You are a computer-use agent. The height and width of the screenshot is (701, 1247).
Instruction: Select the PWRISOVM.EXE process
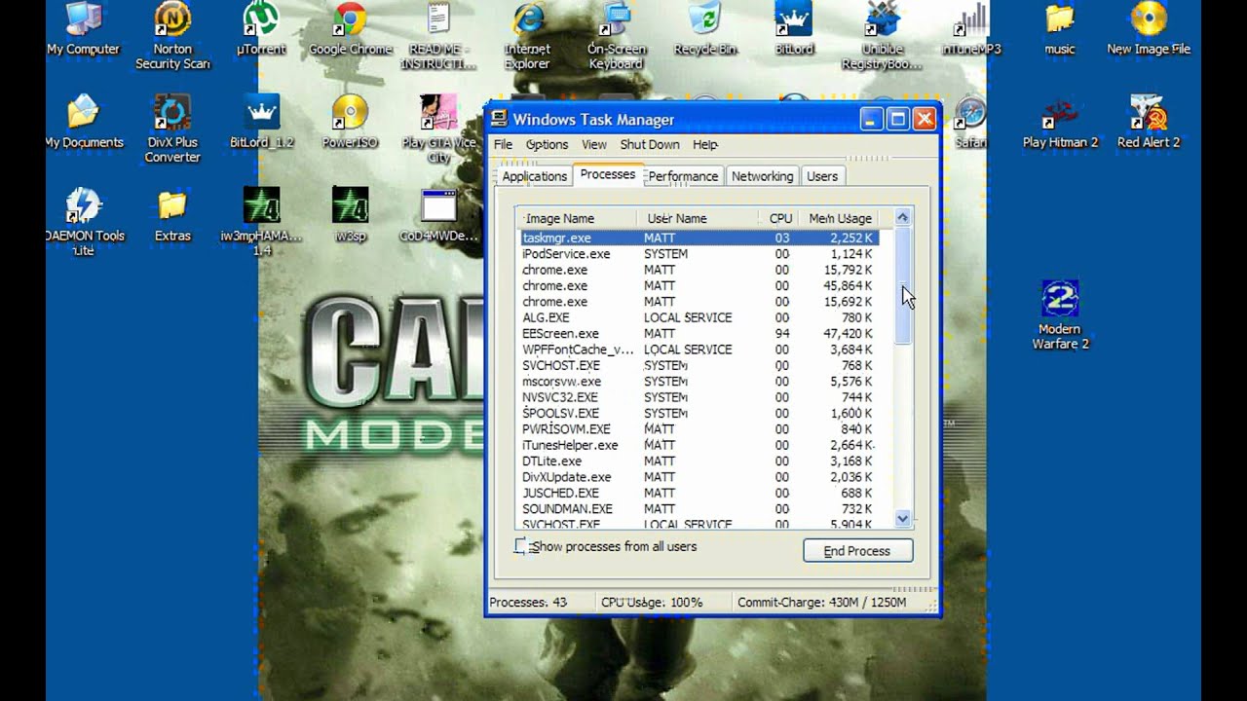(x=699, y=429)
